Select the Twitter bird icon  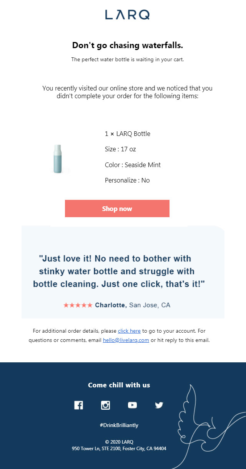tap(159, 405)
